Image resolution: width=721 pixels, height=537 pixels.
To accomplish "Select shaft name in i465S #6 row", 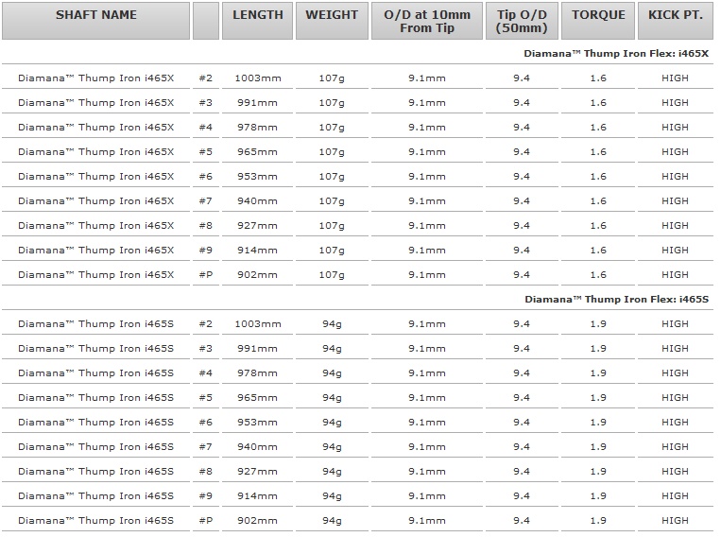I will point(96,423).
